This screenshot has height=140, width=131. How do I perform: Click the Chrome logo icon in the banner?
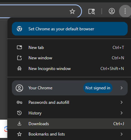click(x=19, y=29)
